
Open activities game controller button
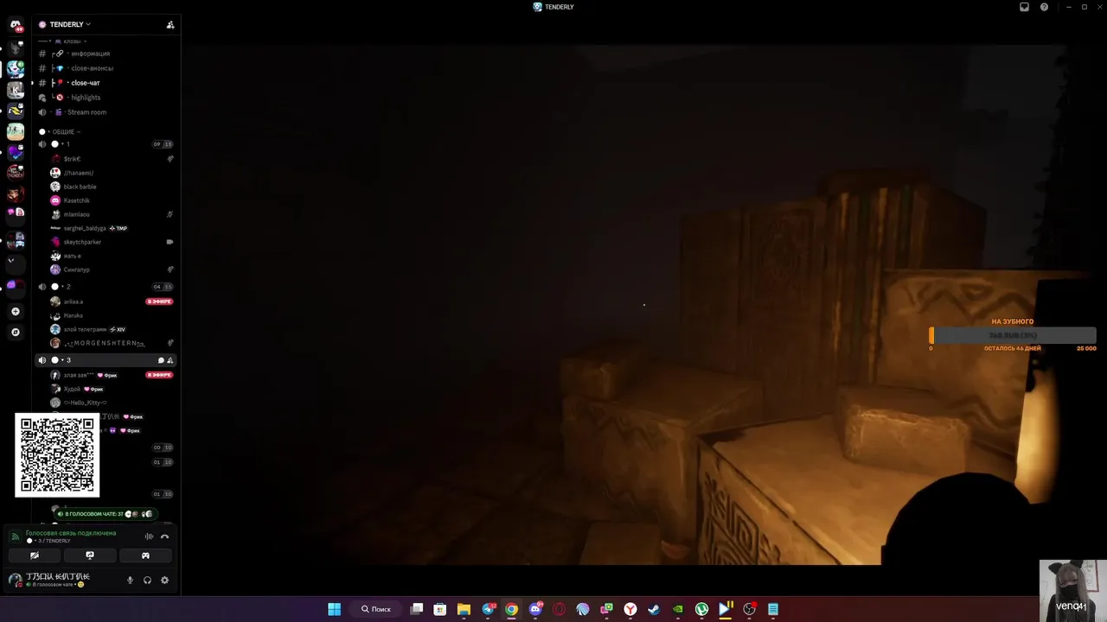point(145,555)
